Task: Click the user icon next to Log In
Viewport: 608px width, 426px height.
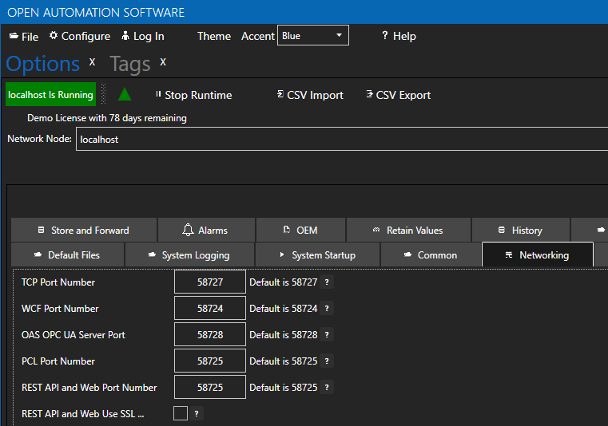Action: (125, 36)
